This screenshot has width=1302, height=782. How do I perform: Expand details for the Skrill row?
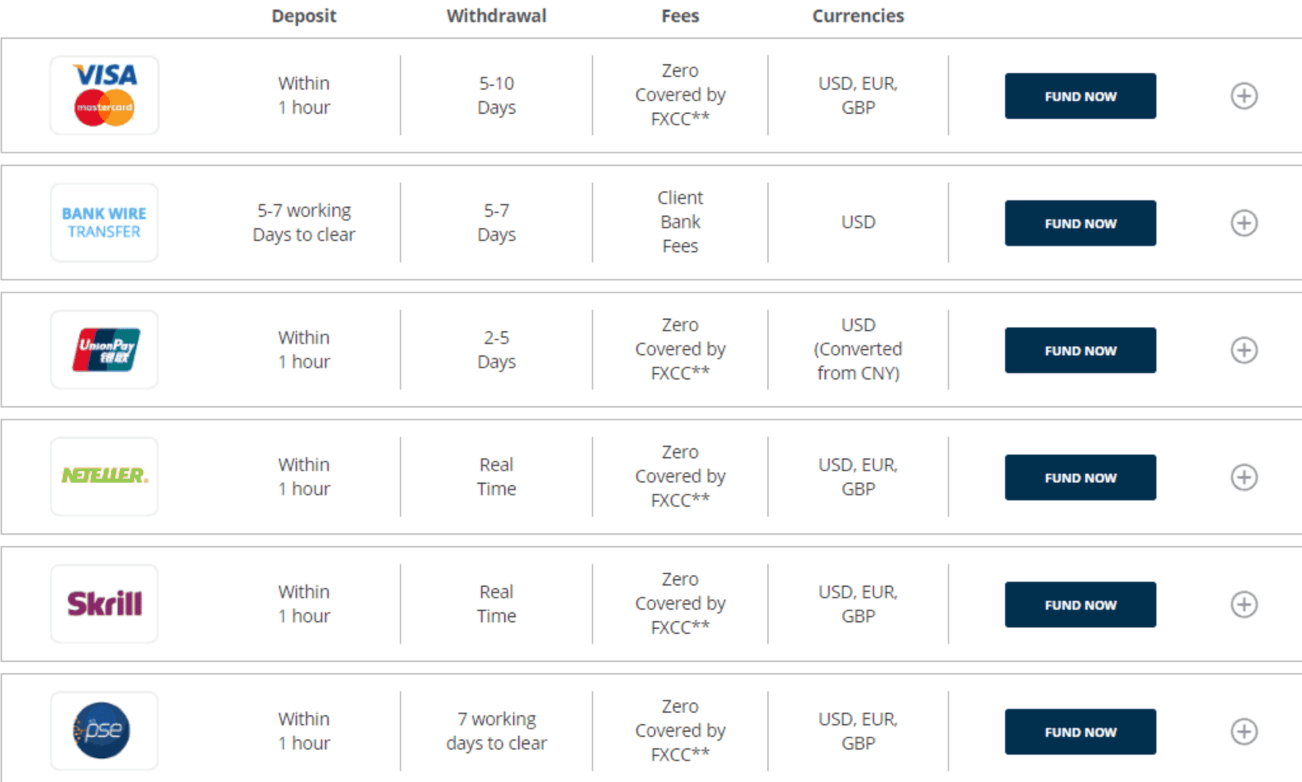point(1244,604)
